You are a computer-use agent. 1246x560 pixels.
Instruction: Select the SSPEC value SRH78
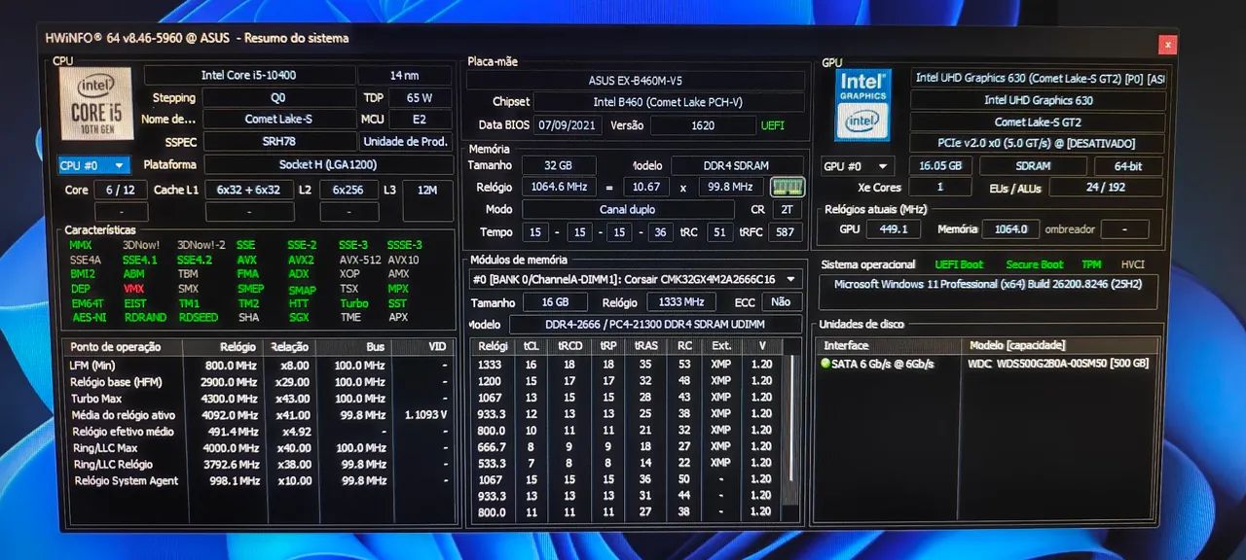pos(278,141)
